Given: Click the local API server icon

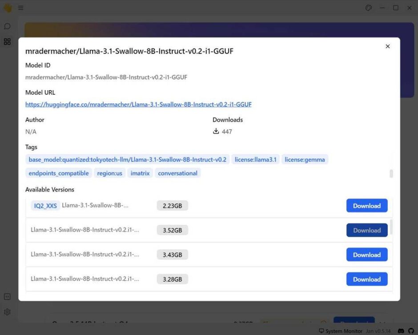Looking at the screenshot, I should [x=7, y=296].
